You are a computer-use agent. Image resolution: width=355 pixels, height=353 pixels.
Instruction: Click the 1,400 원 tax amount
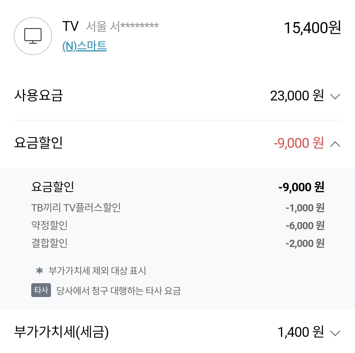300,333
